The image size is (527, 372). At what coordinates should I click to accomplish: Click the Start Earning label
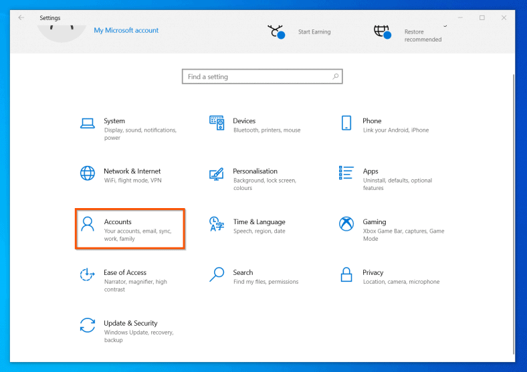coord(314,32)
